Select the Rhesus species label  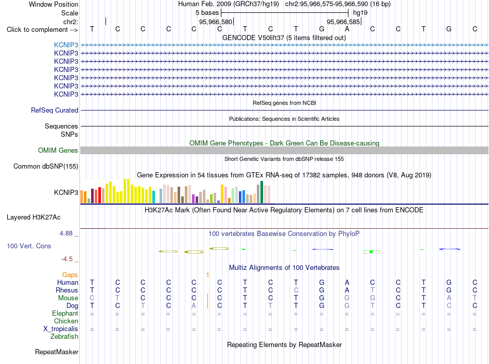(66, 290)
